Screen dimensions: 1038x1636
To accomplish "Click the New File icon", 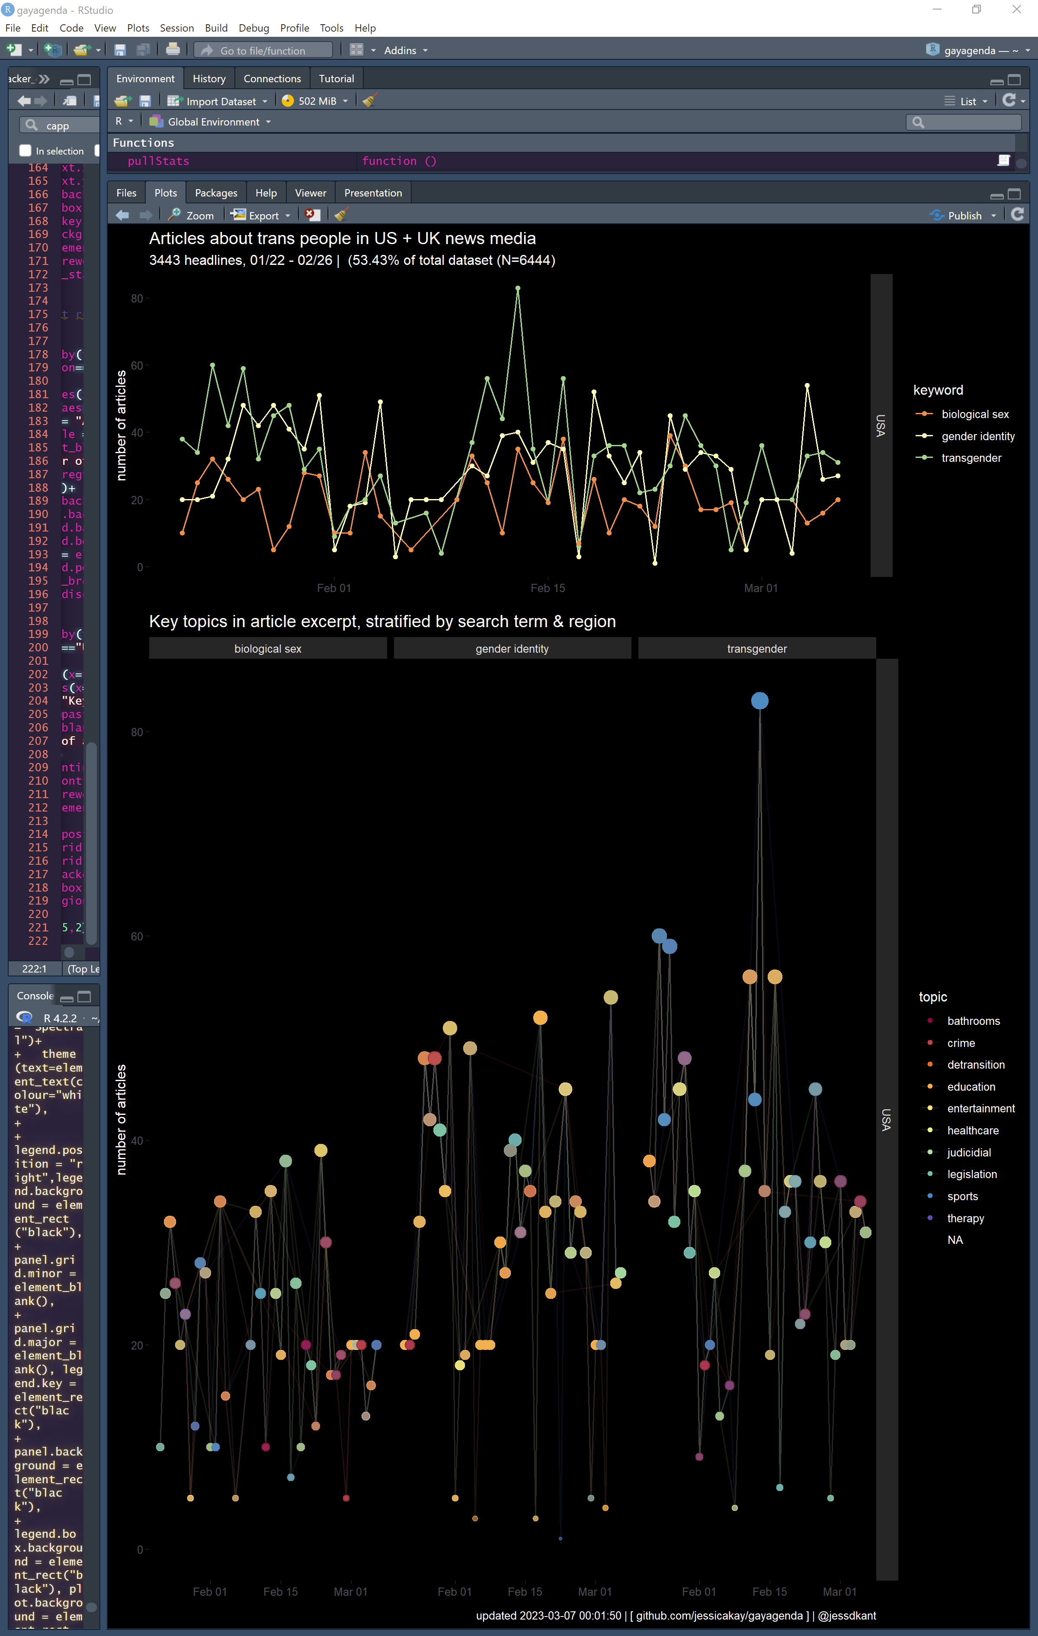I will (x=13, y=50).
